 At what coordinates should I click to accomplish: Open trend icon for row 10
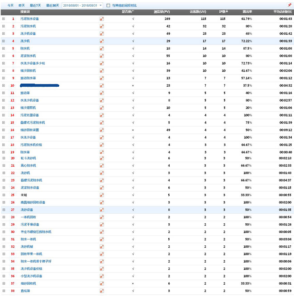pyautogui.click(x=102, y=85)
